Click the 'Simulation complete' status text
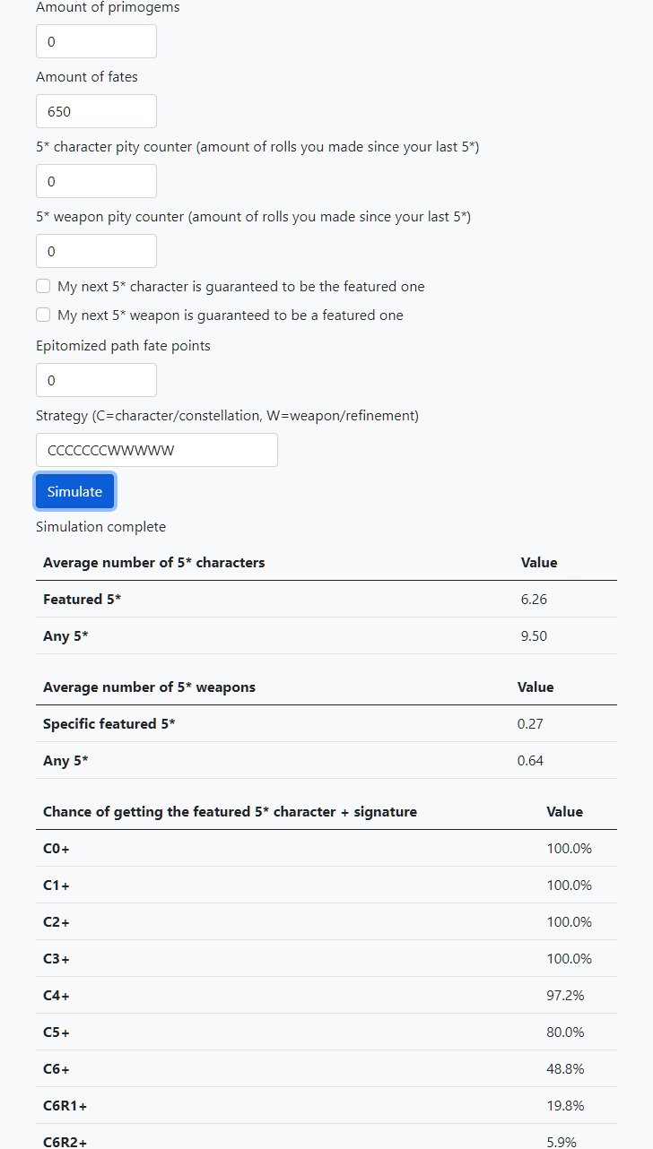653x1149 pixels. 101,527
